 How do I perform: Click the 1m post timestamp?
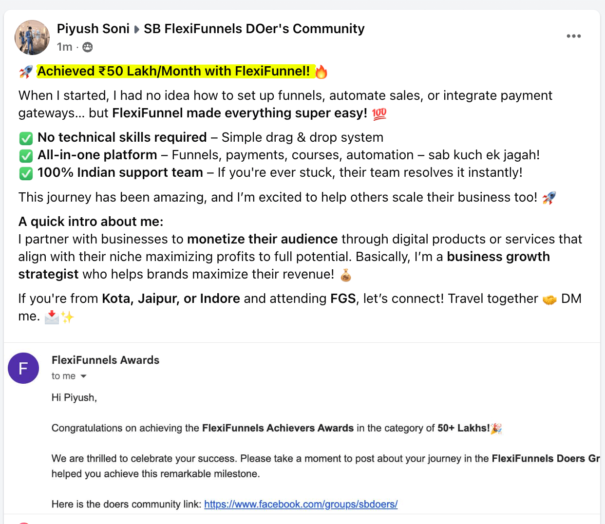[64, 47]
